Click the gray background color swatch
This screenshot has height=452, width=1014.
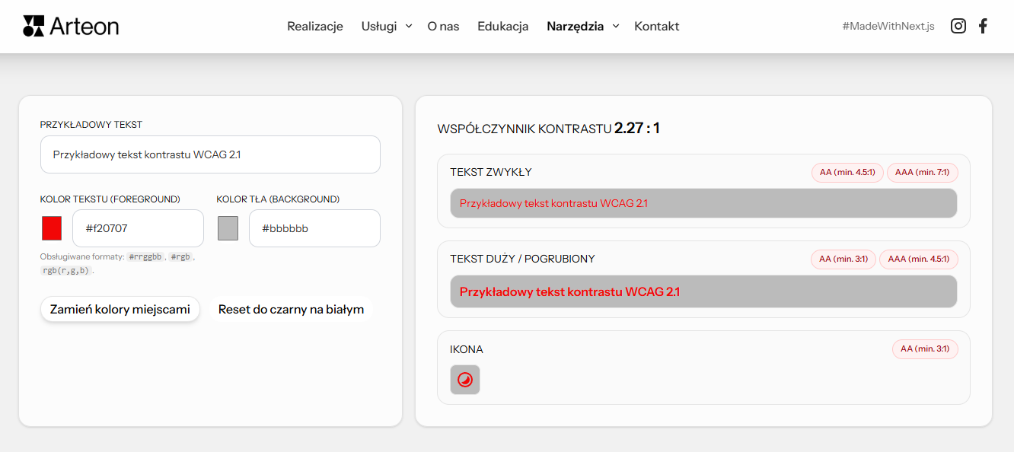coord(228,228)
